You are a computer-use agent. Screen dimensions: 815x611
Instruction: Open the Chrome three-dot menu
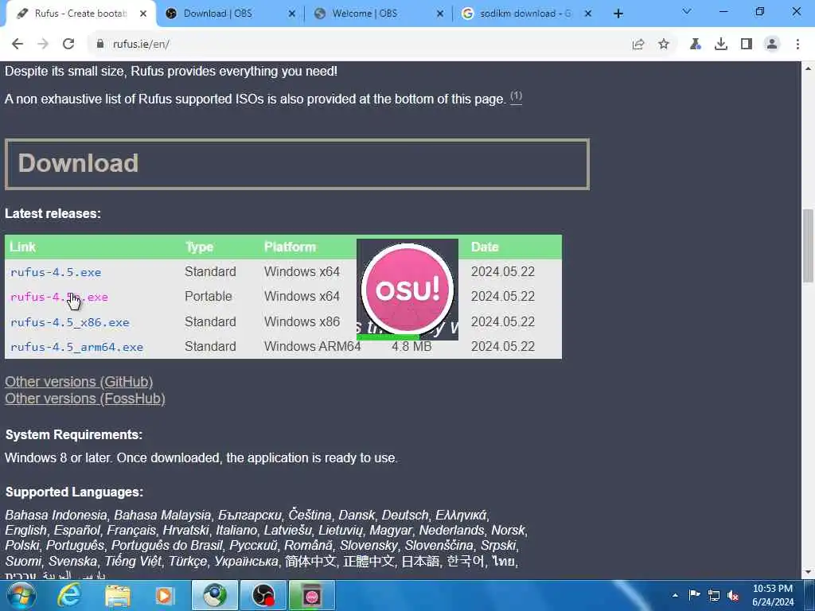click(x=797, y=45)
